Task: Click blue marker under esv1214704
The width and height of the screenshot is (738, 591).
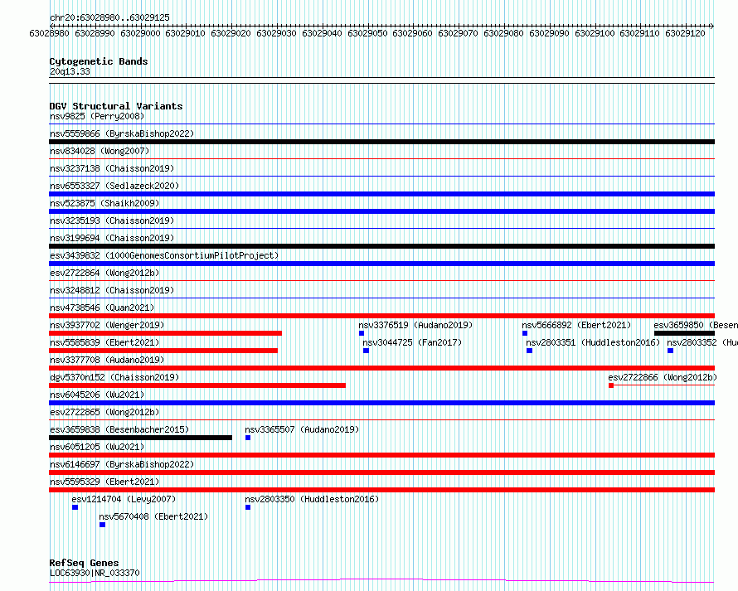Action: point(75,507)
